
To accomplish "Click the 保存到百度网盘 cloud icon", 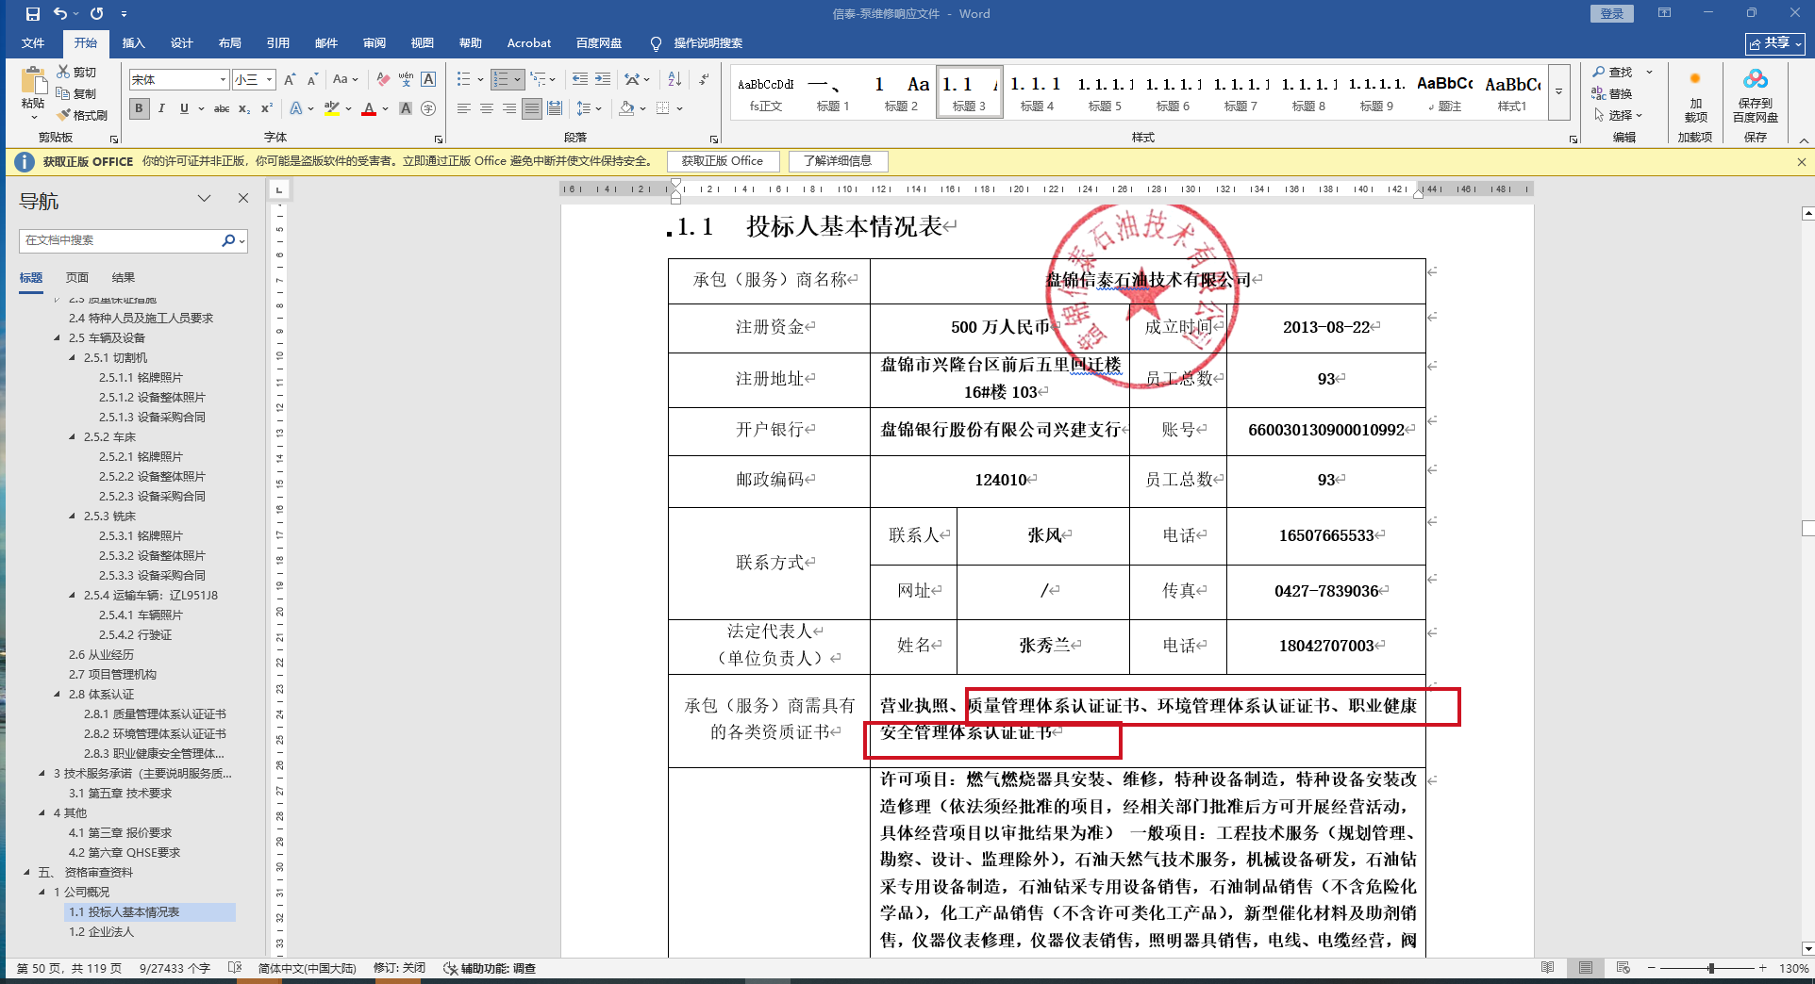I will (1755, 94).
